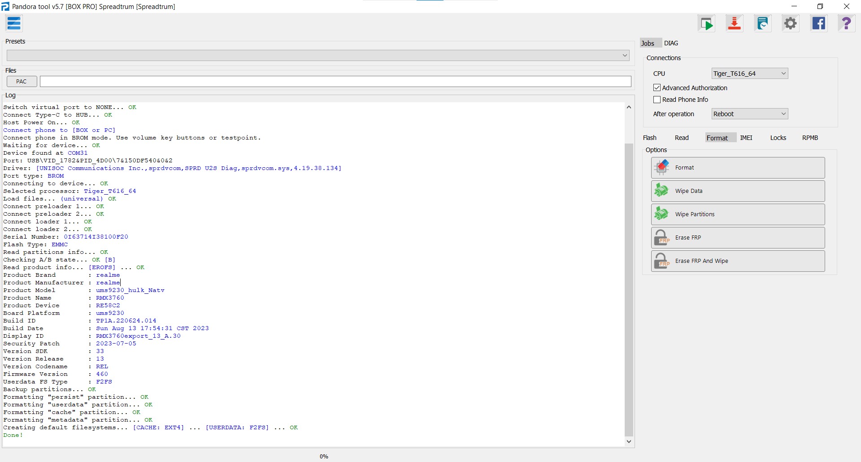Click the security patch 2023-07-05 value

click(x=116, y=344)
